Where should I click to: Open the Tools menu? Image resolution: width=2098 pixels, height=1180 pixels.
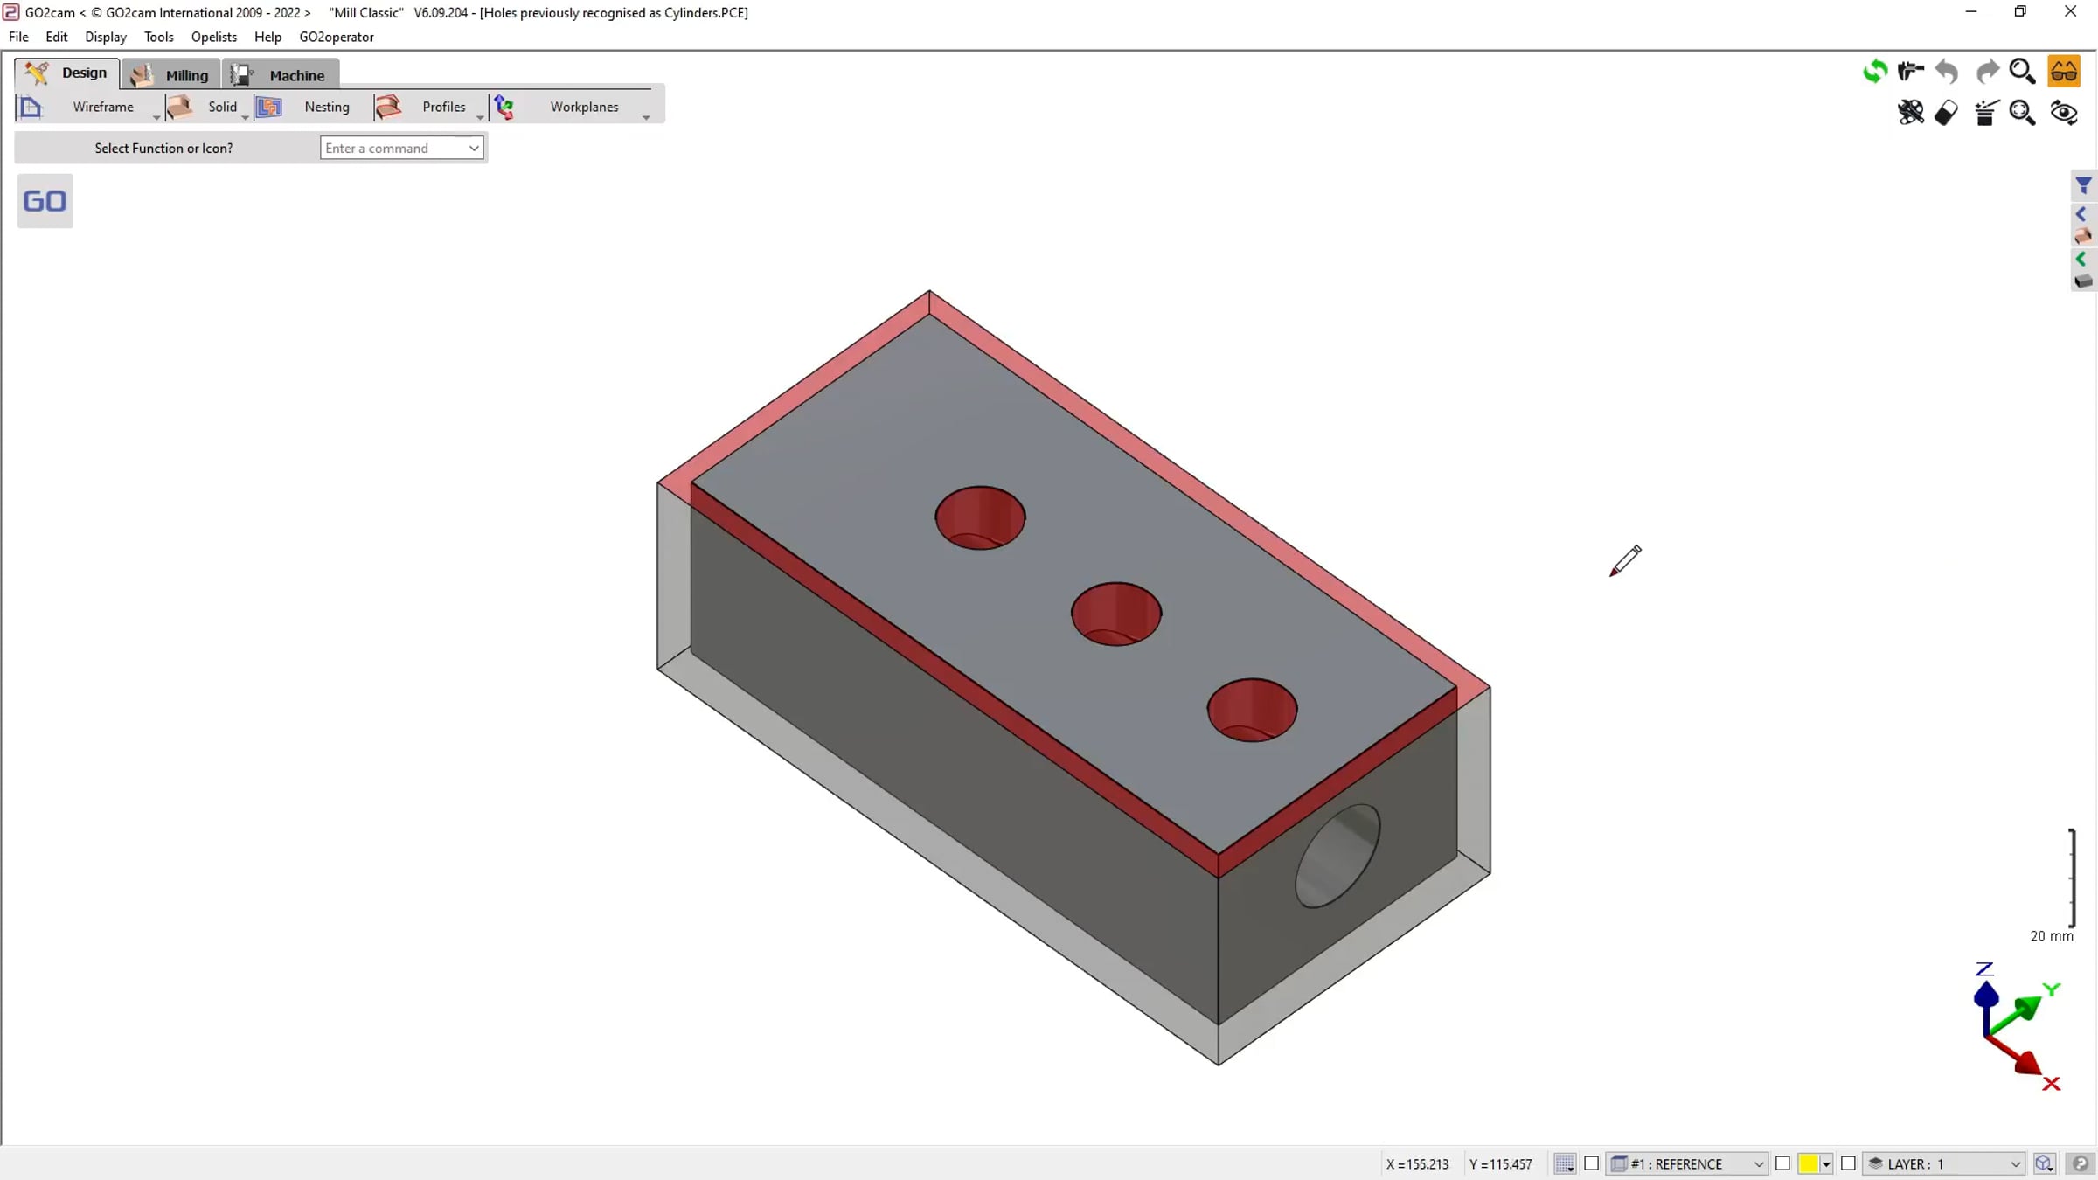pos(159,37)
